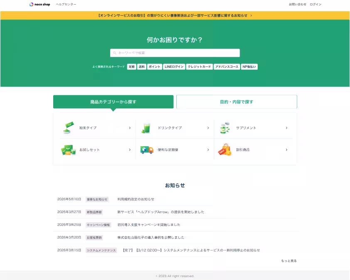Select the クレジットカード keyword tag

click(200, 67)
